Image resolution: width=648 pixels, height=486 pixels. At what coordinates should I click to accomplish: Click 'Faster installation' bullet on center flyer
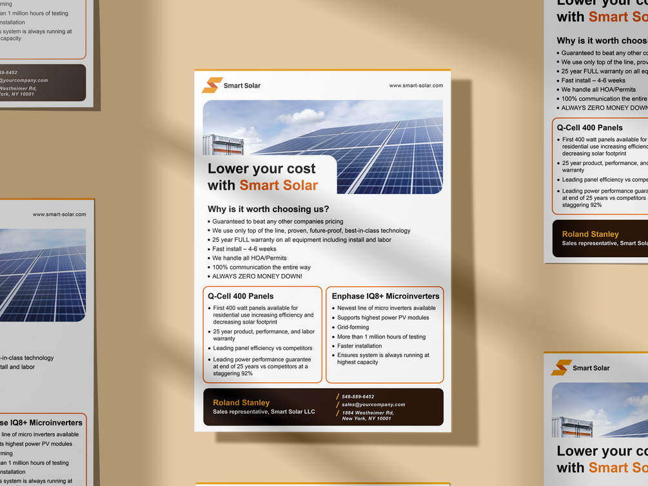[360, 346]
